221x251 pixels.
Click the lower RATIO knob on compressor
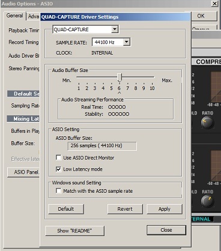[207, 201]
